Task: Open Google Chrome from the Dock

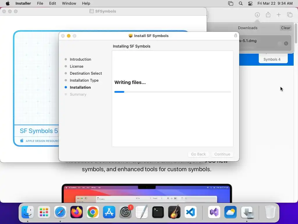Action: (x=93, y=212)
